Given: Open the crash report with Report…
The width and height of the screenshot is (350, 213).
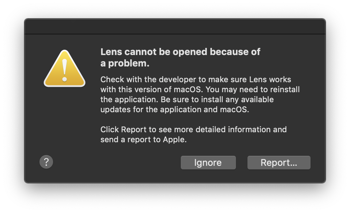Looking at the screenshot, I should (x=279, y=162).
